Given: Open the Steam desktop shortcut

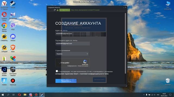Looking at the screenshot, I should 13,4.
